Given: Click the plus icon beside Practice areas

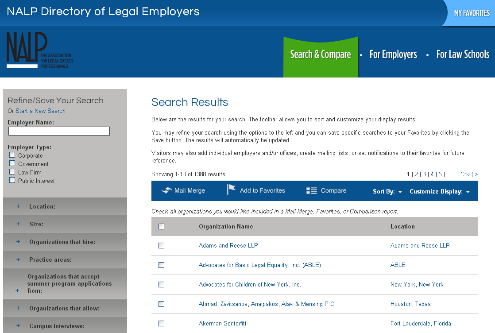Looking at the screenshot, I should coord(18,259).
